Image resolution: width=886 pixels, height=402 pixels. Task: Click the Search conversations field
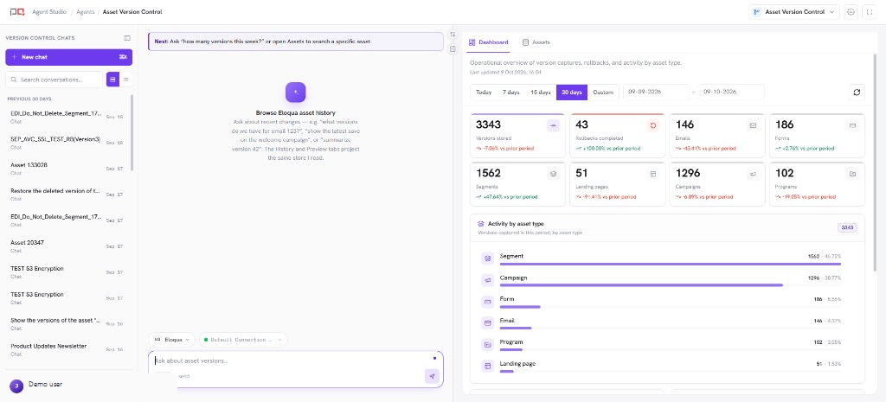(55, 80)
